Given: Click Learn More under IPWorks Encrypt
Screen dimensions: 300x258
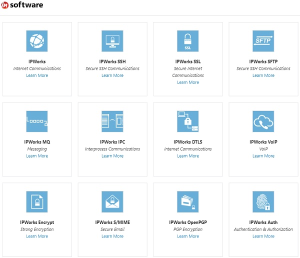Looking at the screenshot, I should pyautogui.click(x=37, y=236).
